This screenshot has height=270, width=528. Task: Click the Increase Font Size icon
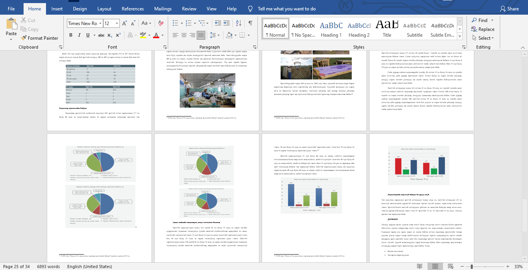tap(124, 24)
